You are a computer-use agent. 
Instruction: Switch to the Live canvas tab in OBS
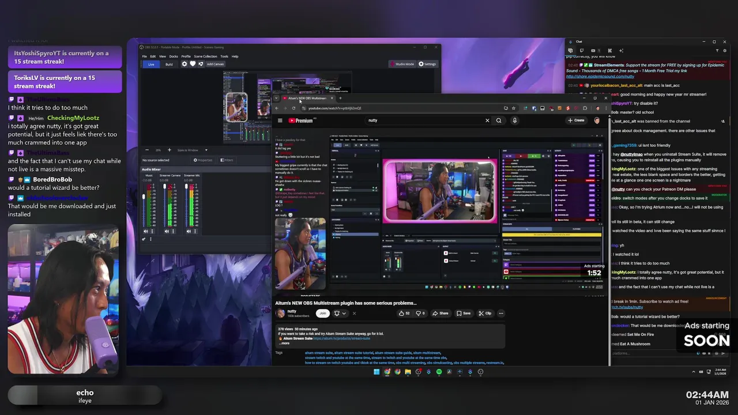tap(151, 64)
